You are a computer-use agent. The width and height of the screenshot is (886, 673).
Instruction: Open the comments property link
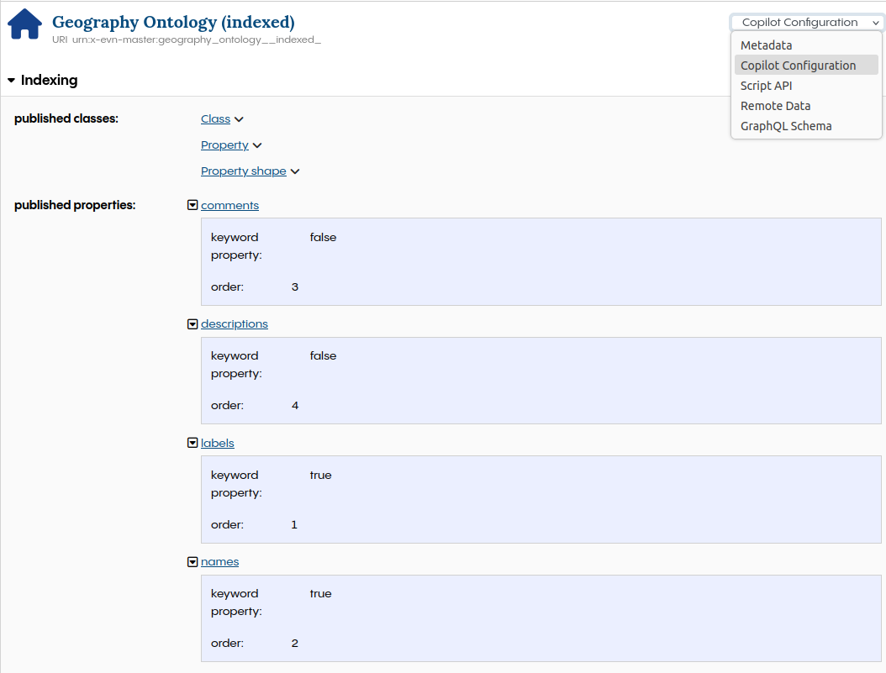pos(229,205)
